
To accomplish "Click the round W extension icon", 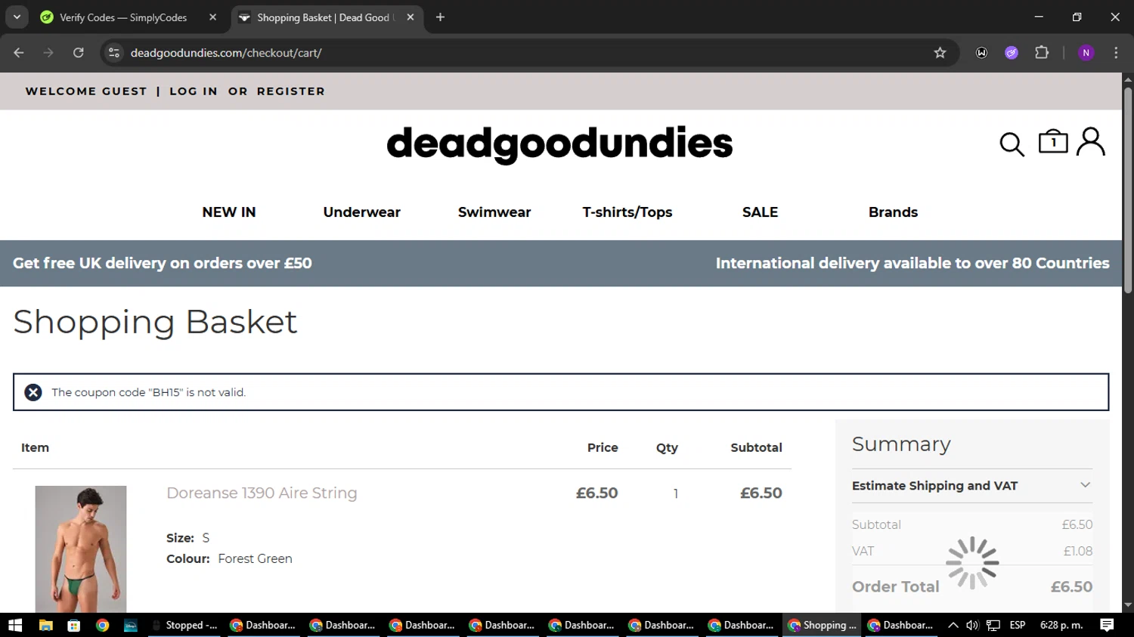I will [981, 53].
